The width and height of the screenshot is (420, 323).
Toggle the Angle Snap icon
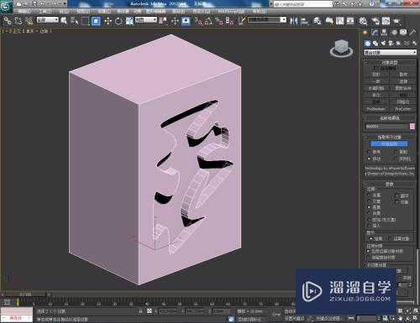(208, 21)
